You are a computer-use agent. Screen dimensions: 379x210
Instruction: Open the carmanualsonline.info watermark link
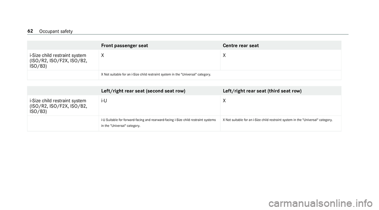pos(321,203)
